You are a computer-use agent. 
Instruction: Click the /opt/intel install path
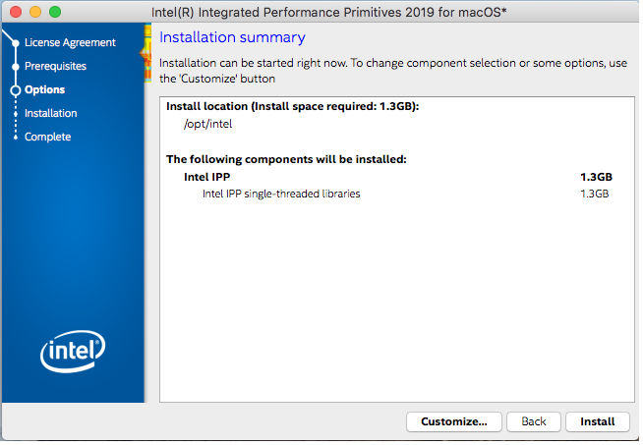tap(202, 124)
